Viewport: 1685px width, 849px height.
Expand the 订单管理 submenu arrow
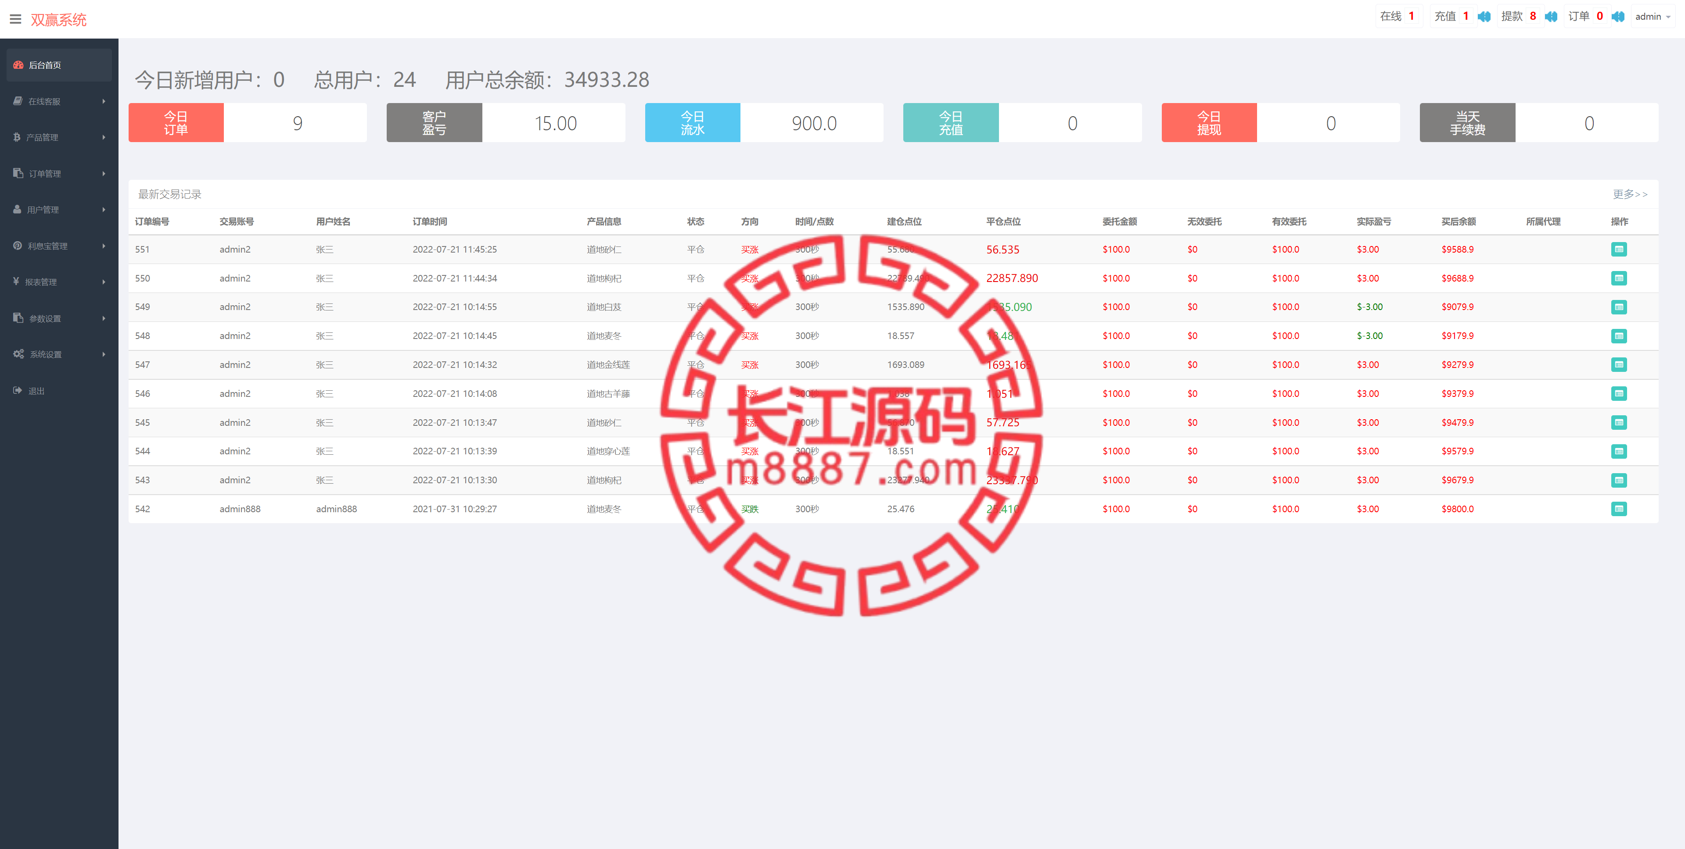(x=104, y=173)
